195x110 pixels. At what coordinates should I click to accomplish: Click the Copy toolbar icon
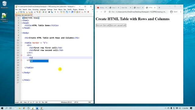[x=37, y=12]
